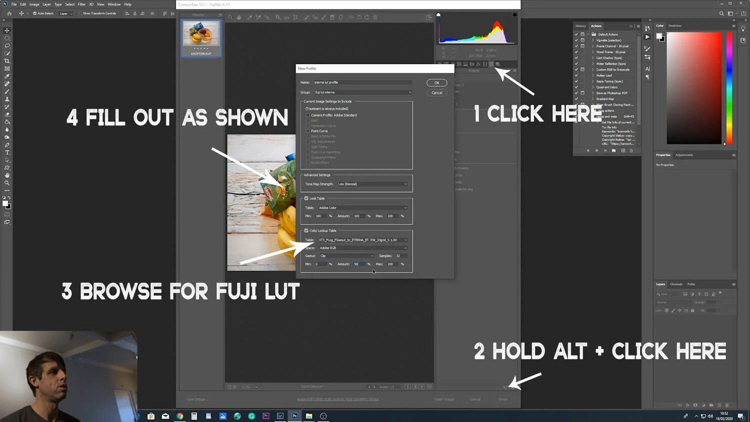750x422 pixels.
Task: Open Layer dropdown in options bar
Action: (66, 13)
